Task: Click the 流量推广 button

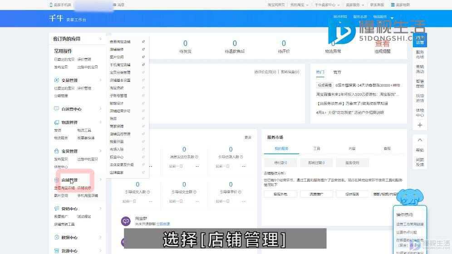Action: [x=316, y=194]
